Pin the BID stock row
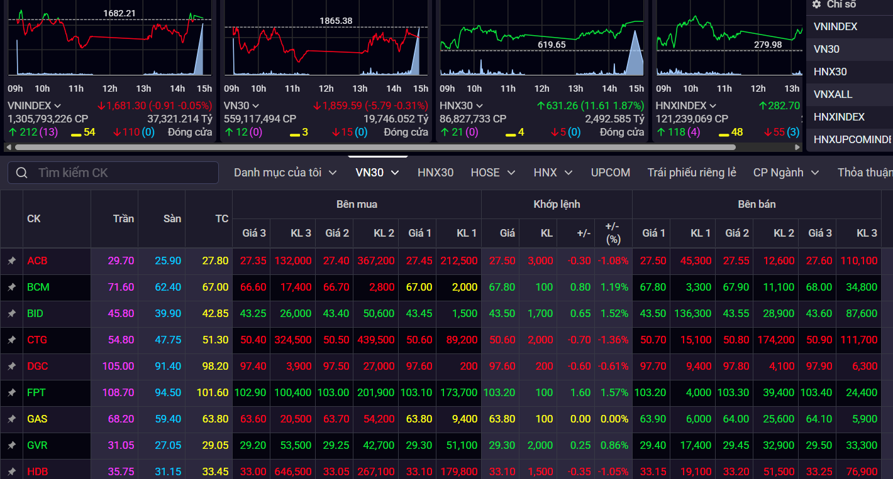893x479 pixels. 11,313
